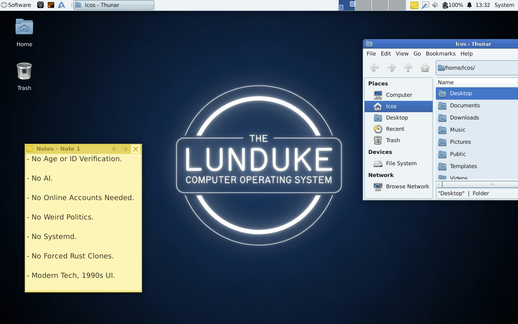Image resolution: width=518 pixels, height=324 pixels.
Task: Open Thunar window menu icon in titlebar
Action: click(x=369, y=44)
